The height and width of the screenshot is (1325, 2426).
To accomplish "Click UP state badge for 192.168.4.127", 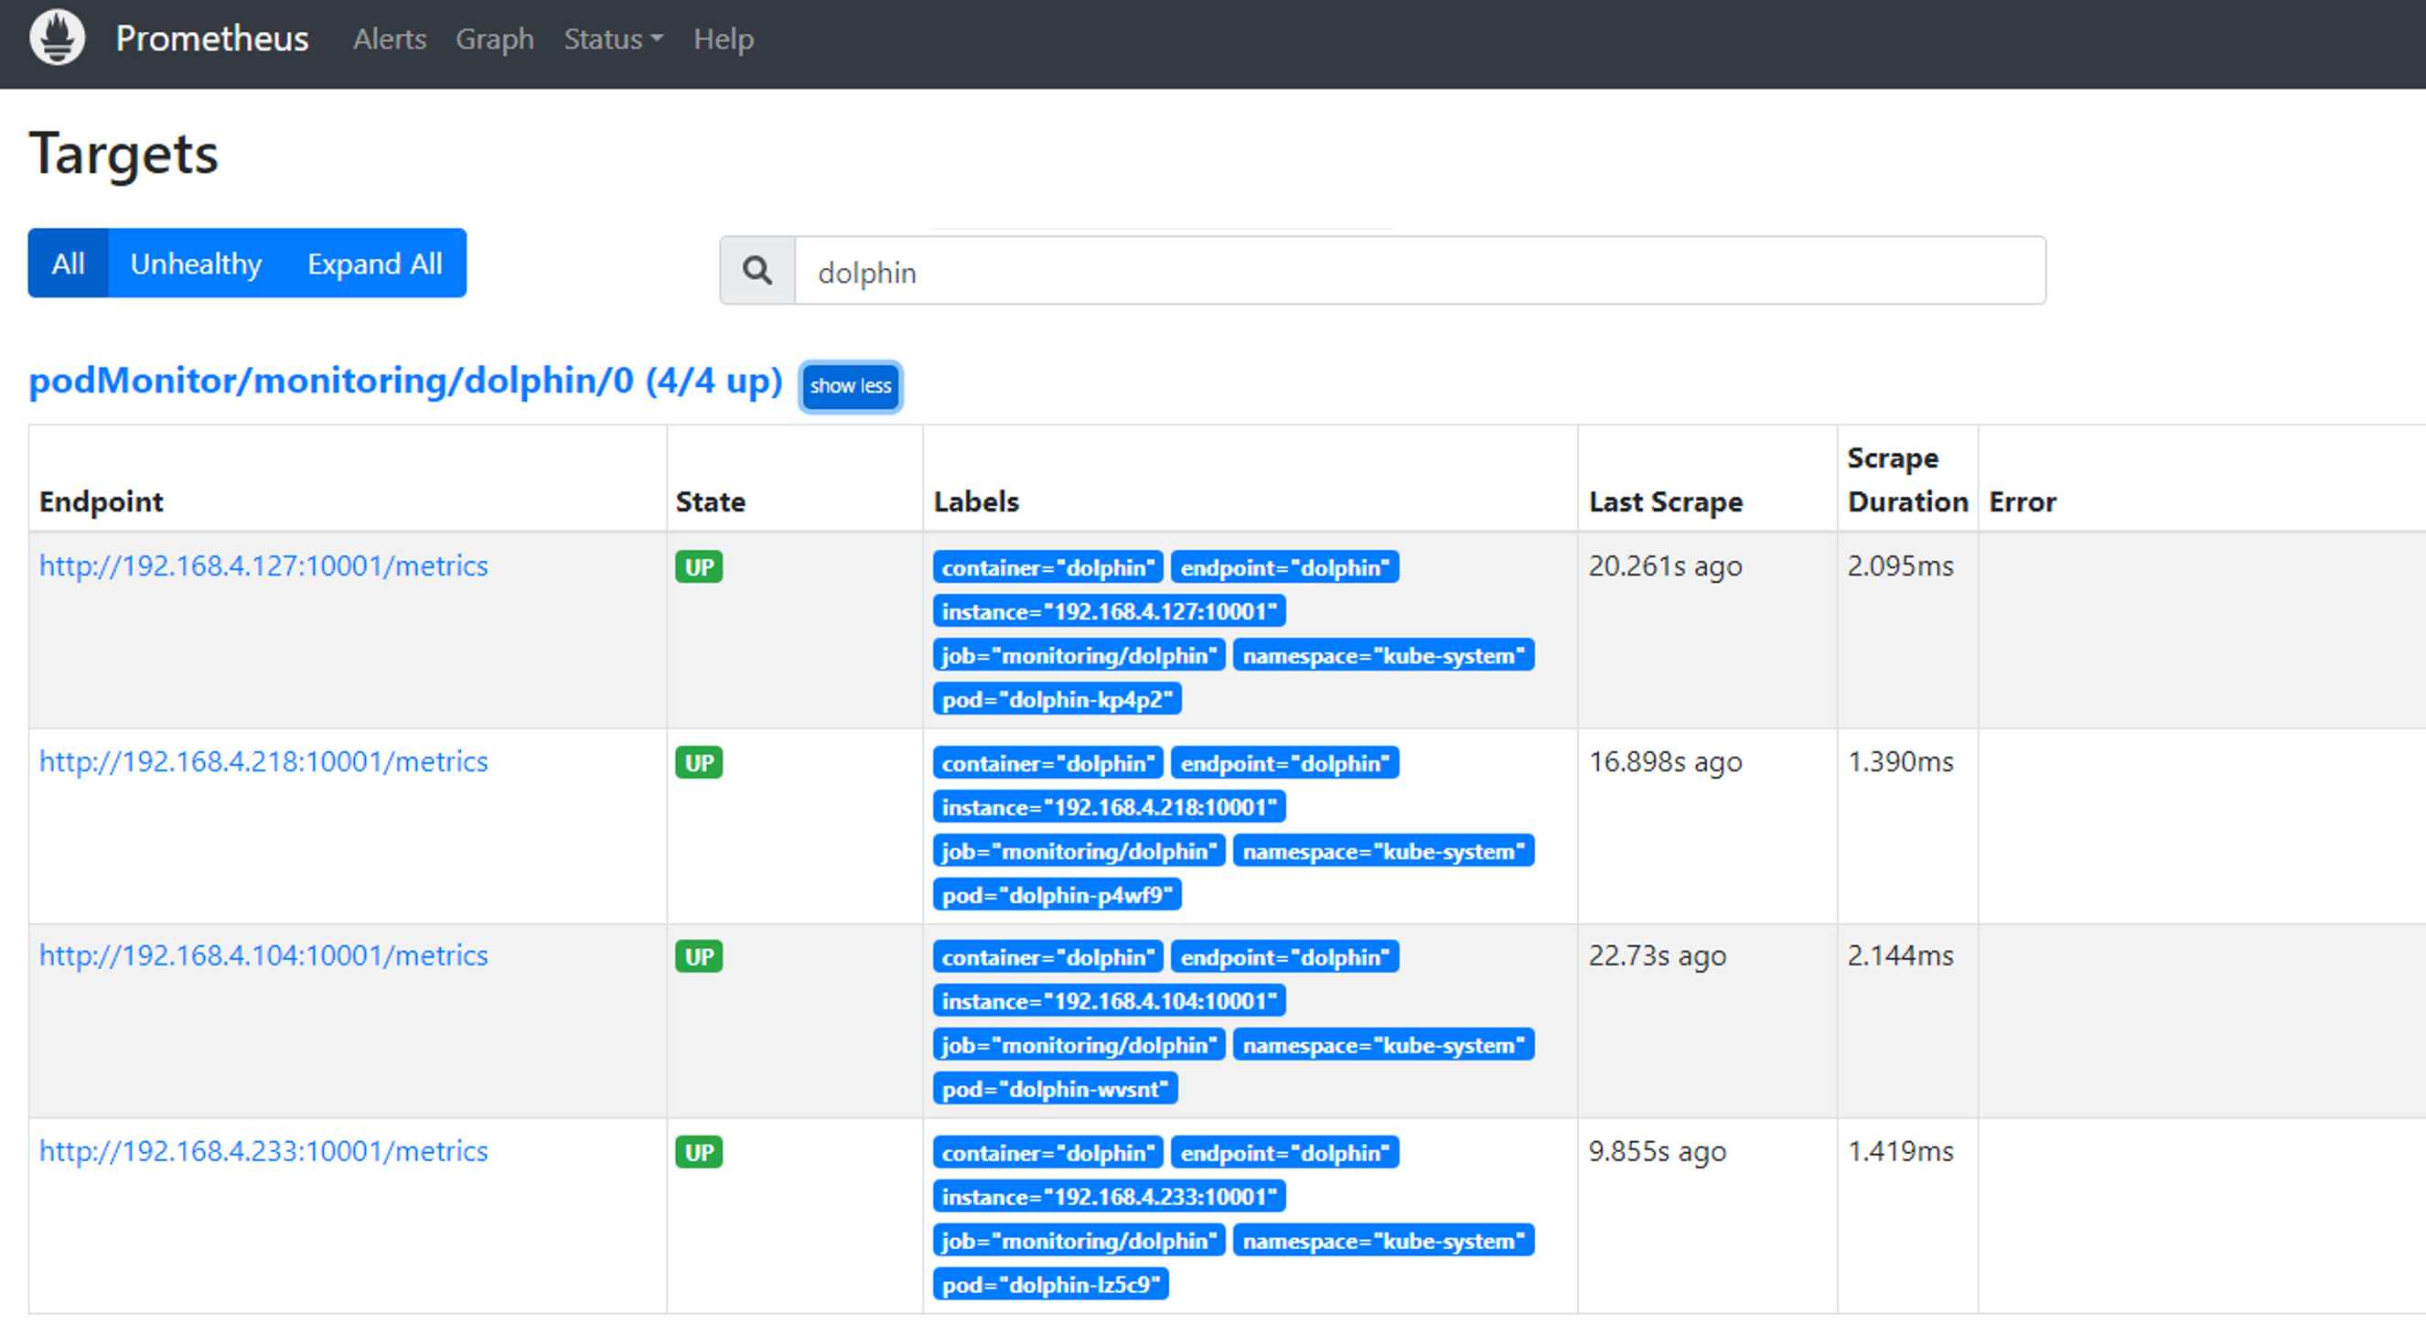I will (698, 567).
